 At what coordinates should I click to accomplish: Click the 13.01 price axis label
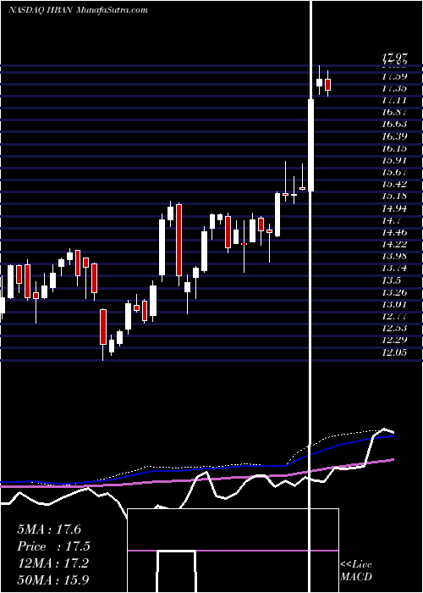pos(394,304)
